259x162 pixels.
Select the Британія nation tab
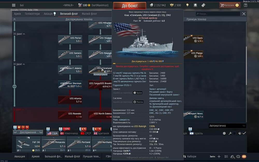[101, 133]
